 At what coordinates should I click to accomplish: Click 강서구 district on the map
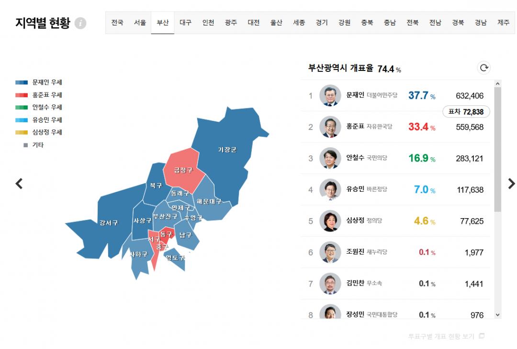coord(108,223)
